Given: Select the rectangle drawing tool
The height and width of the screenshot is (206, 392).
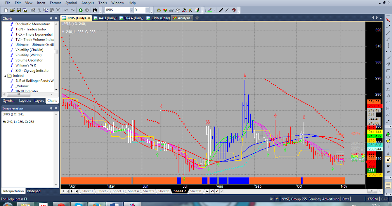Looking at the screenshot, I should 388,71.
